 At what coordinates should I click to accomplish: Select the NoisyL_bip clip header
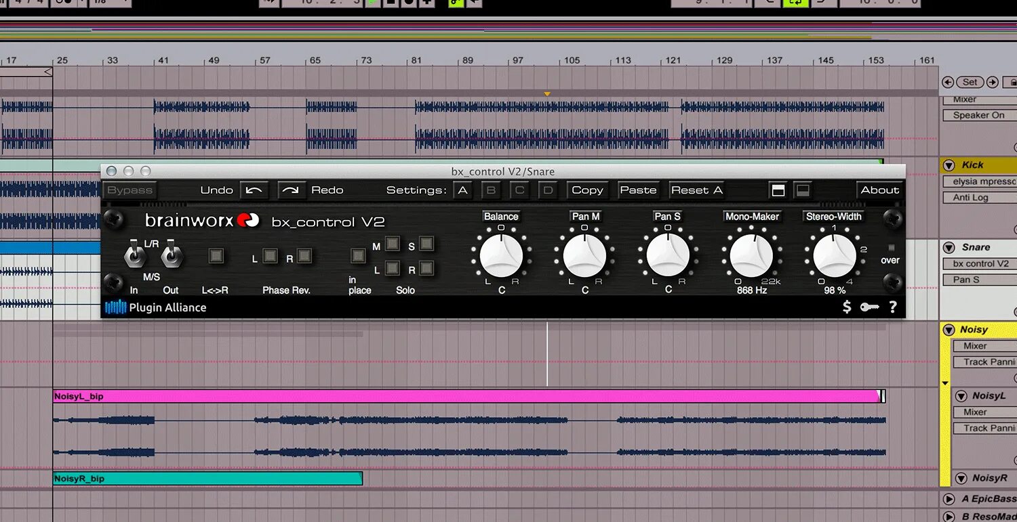(469, 396)
